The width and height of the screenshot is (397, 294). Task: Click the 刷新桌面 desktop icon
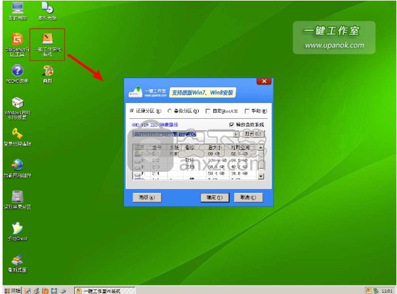pyautogui.click(x=17, y=263)
